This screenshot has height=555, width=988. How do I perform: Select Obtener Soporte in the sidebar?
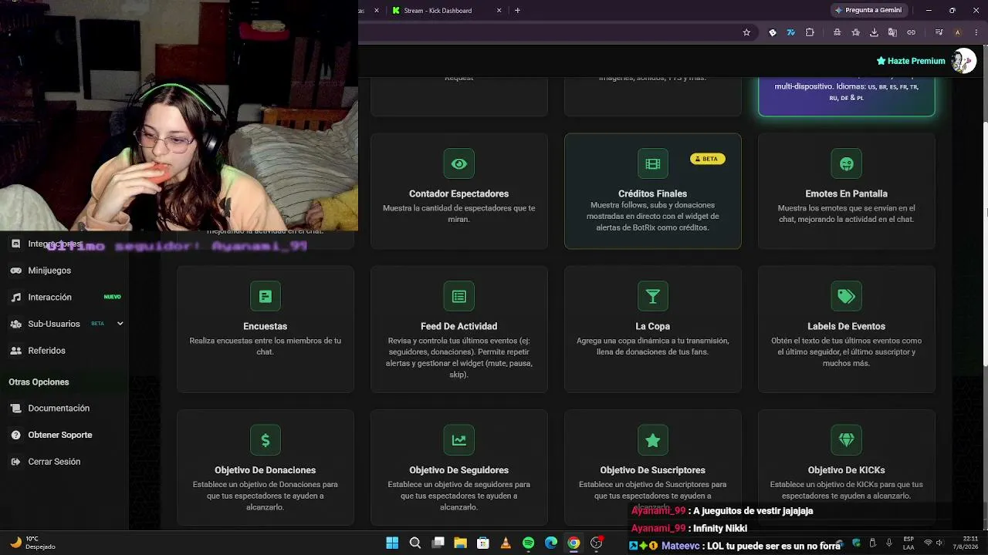coord(60,435)
